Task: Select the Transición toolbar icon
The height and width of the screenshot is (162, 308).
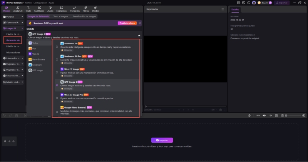Action: (75, 9)
